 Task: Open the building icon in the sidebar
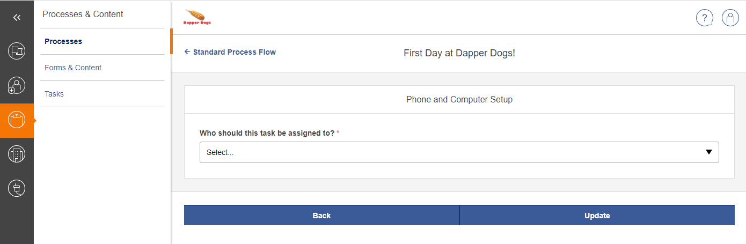coord(17,154)
